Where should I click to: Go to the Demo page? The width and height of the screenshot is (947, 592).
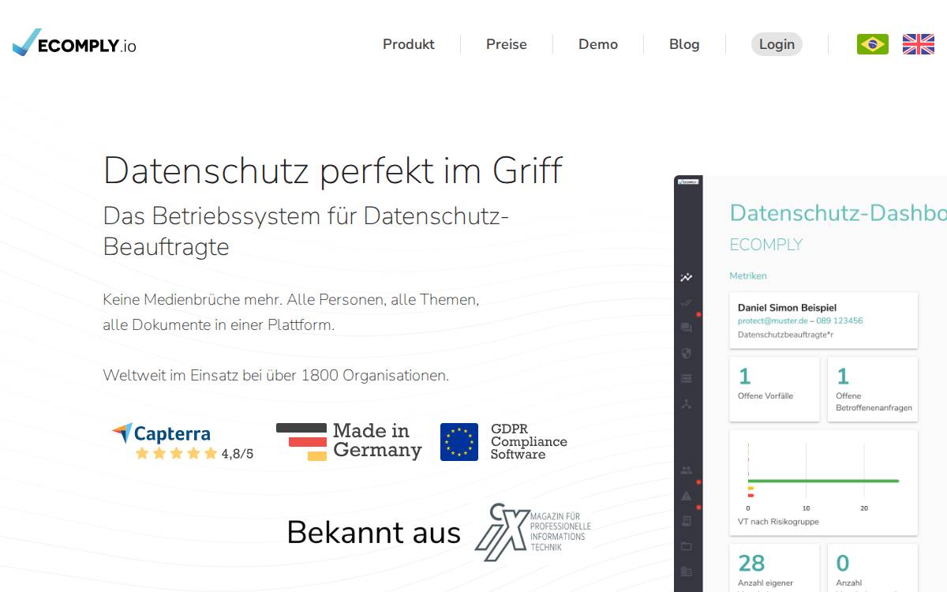[598, 44]
